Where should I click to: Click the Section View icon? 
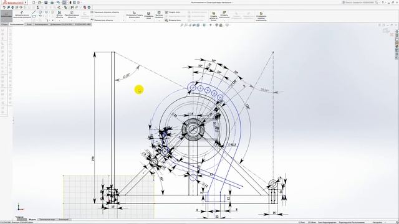(x=194, y=25)
